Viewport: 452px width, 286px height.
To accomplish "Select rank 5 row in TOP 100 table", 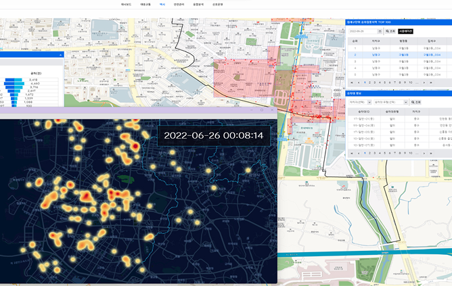I will (x=399, y=74).
